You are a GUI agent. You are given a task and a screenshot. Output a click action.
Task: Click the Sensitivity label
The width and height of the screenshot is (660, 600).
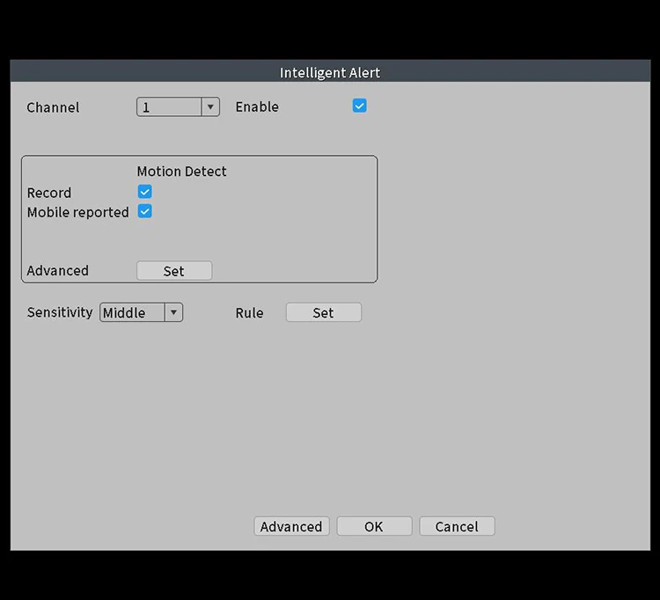point(60,312)
